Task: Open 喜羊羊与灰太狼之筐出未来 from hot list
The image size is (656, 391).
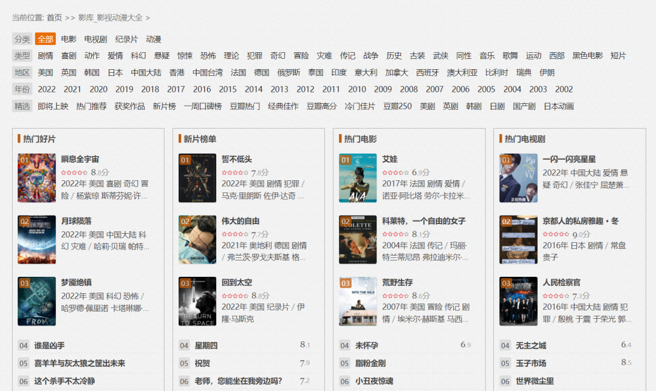Action: tap(80, 363)
